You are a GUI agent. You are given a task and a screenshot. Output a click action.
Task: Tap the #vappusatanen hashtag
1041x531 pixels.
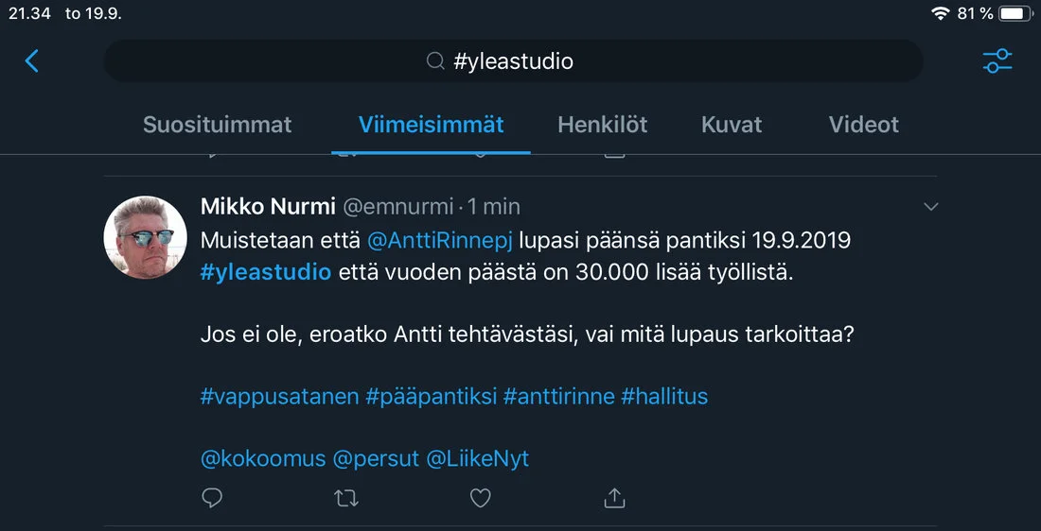click(280, 397)
